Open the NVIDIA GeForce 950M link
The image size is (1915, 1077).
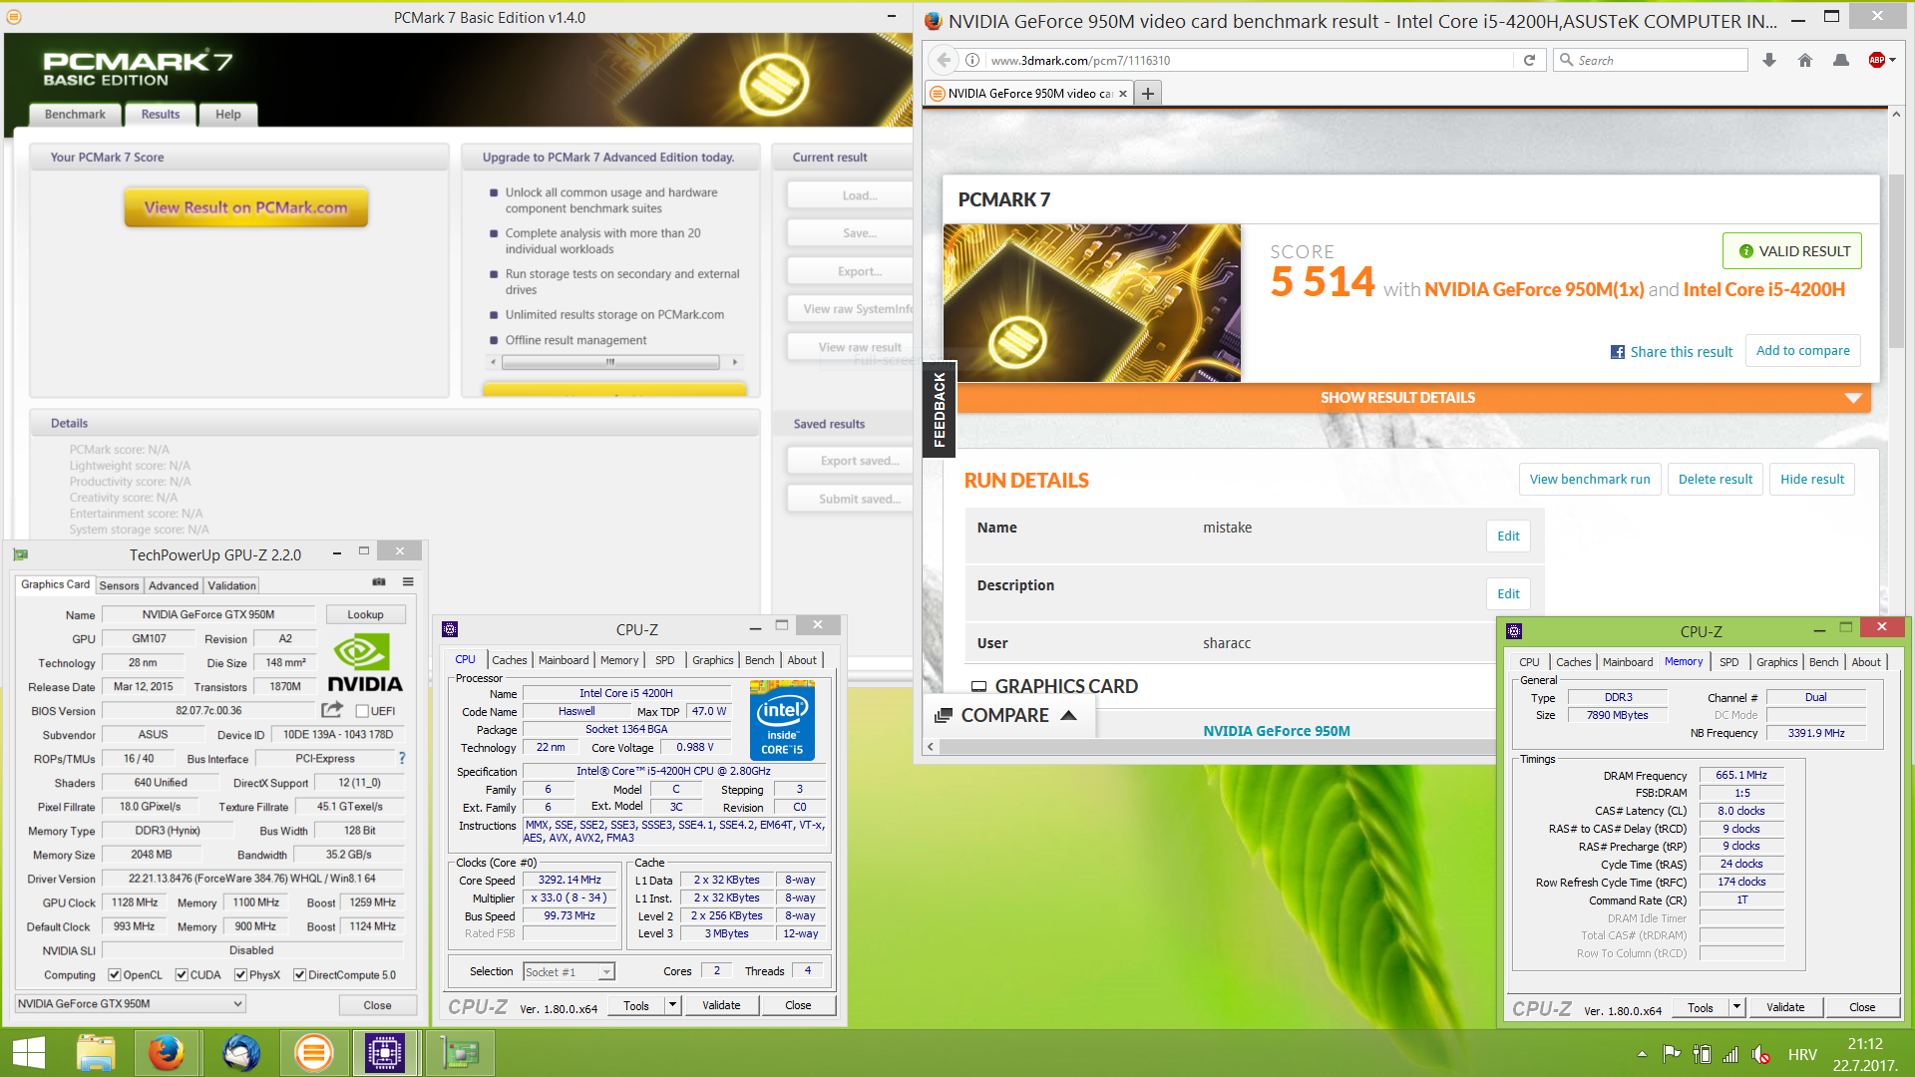click(x=1277, y=731)
